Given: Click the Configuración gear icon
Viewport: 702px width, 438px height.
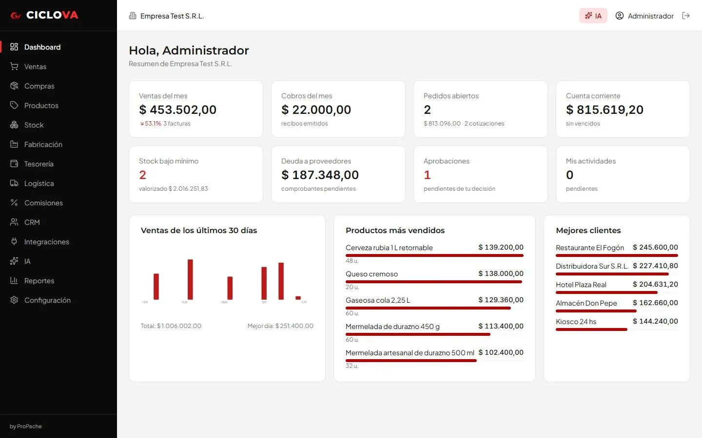Looking at the screenshot, I should point(14,300).
